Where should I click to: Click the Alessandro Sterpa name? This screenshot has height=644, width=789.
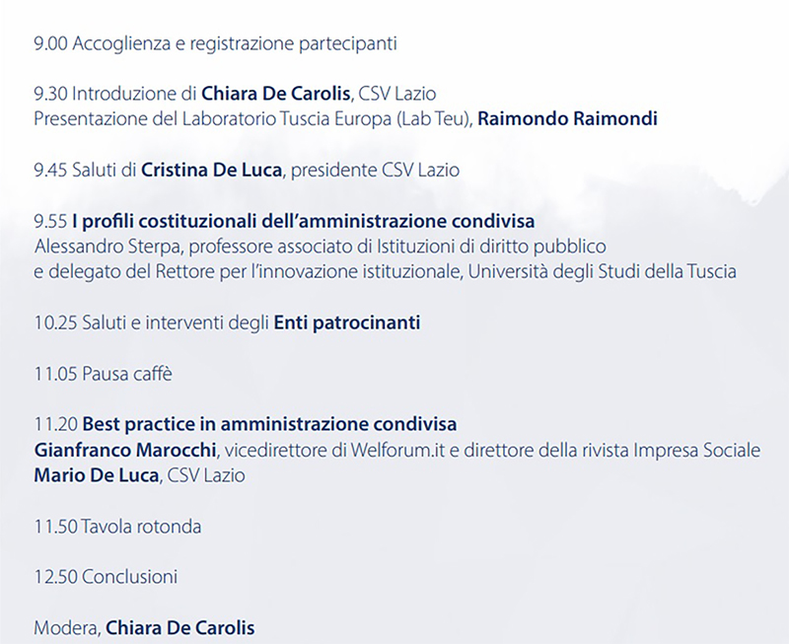pyautogui.click(x=93, y=246)
